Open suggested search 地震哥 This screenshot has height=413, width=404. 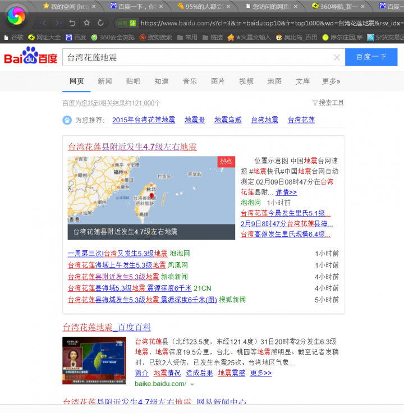(195, 120)
